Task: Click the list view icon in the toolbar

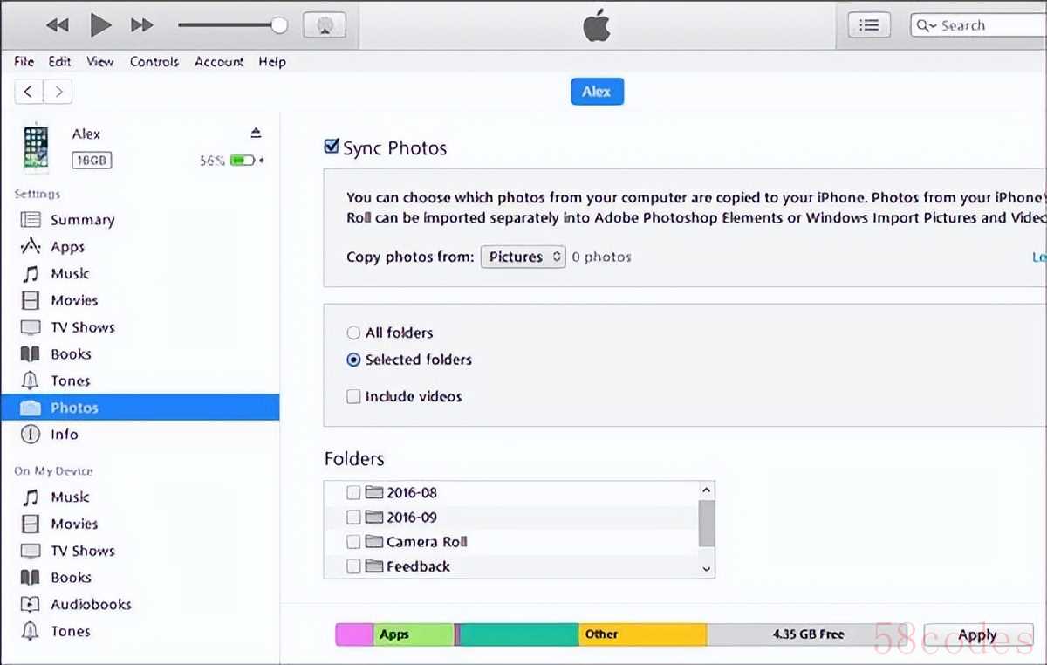Action: (869, 25)
